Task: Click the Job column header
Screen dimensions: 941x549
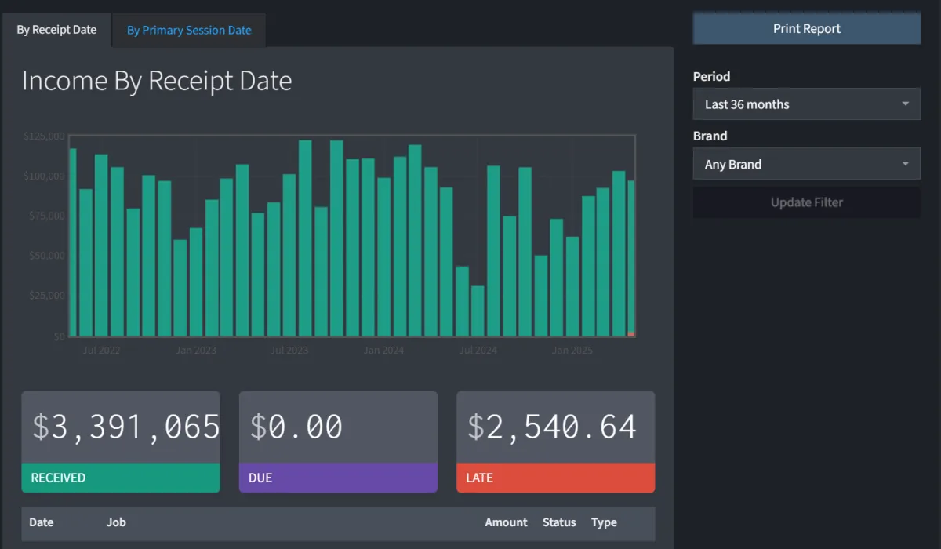Action: point(116,522)
